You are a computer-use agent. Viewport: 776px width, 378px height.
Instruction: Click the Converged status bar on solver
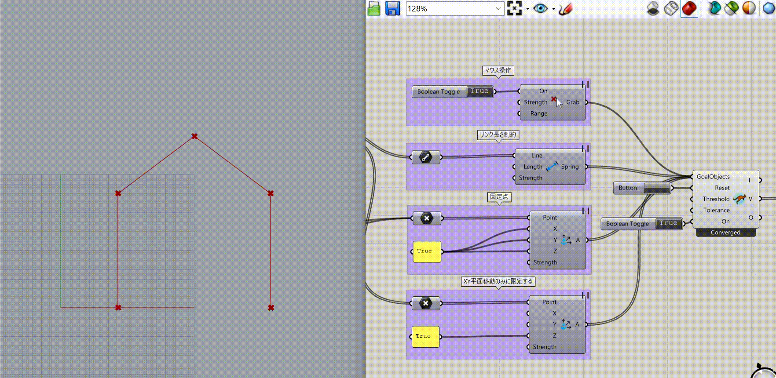coord(725,233)
